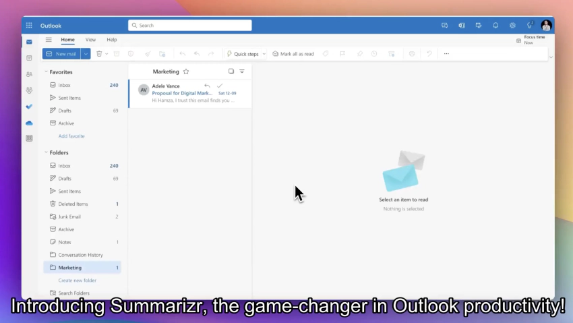Click in the Search box

click(190, 25)
